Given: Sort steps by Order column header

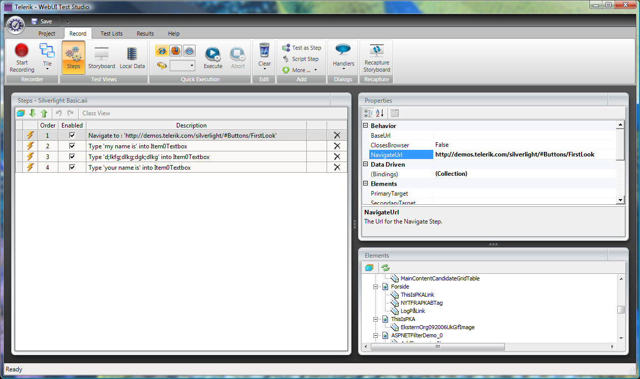Looking at the screenshot, I should (x=48, y=125).
